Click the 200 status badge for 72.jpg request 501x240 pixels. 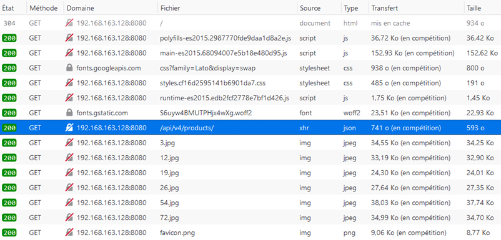coord(9,218)
